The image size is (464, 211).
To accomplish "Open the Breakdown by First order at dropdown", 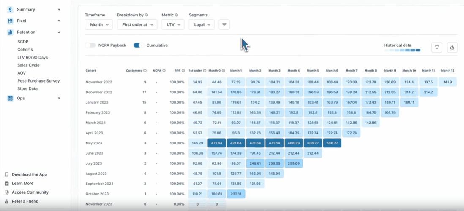I will (137, 25).
